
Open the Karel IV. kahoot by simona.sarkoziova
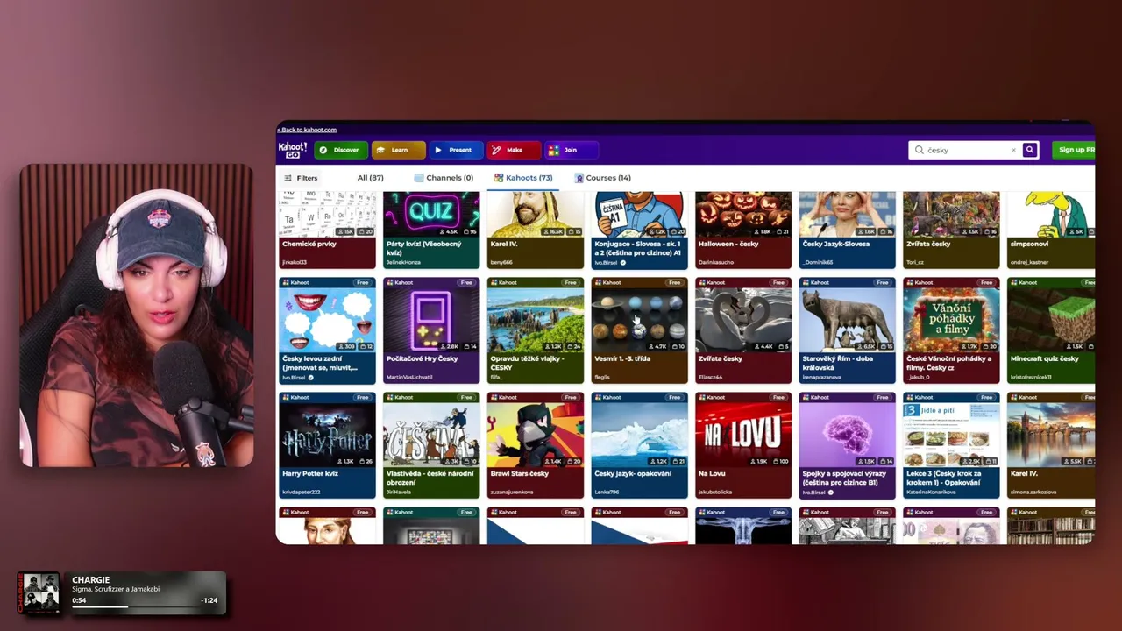1051,445
